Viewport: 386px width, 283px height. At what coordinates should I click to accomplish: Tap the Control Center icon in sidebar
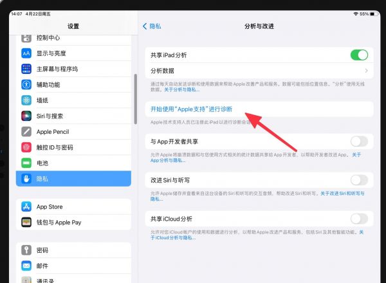click(26, 38)
